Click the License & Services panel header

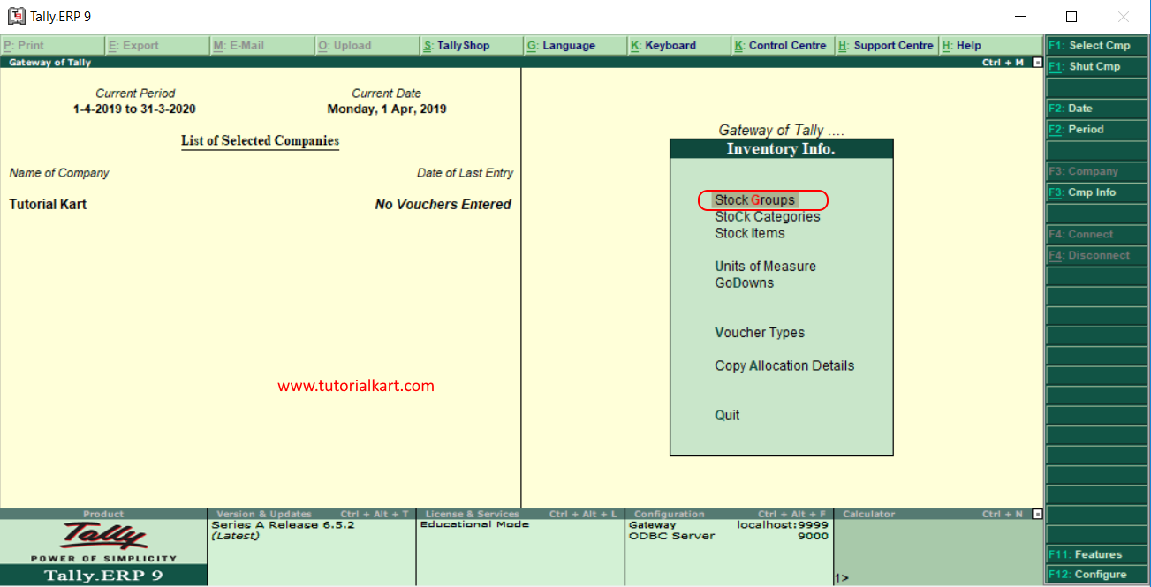pos(520,514)
